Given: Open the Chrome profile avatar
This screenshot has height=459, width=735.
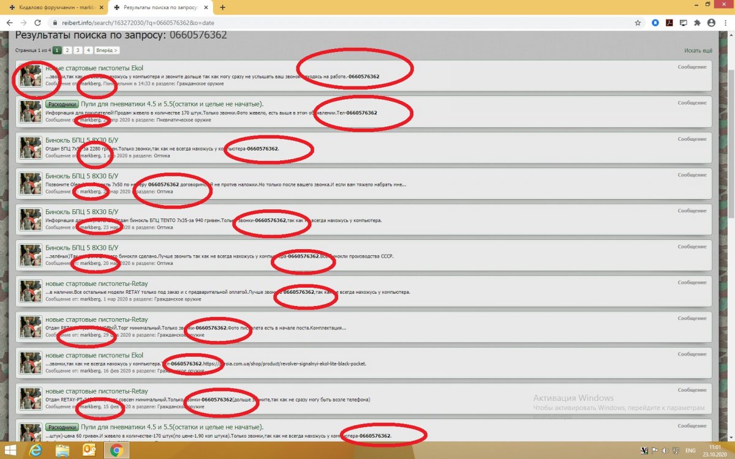Looking at the screenshot, I should point(711,23).
